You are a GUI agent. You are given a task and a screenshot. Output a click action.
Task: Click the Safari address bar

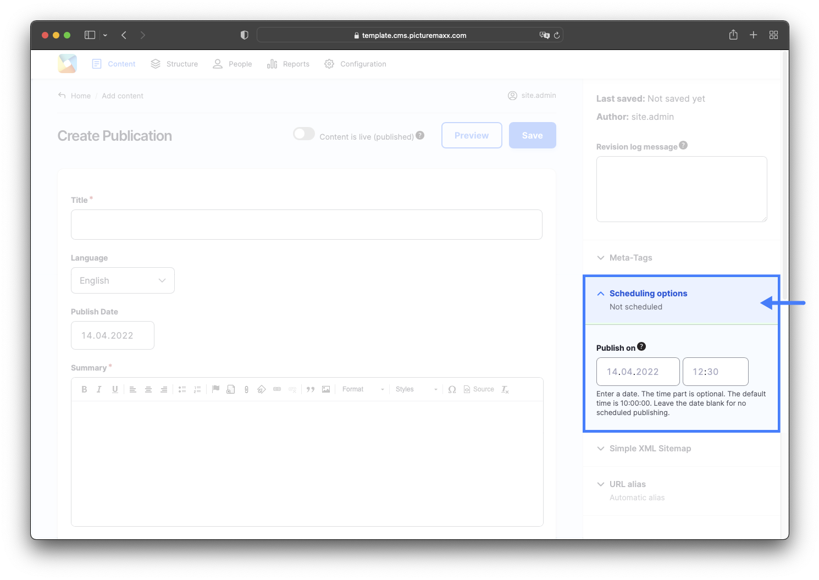coord(410,35)
